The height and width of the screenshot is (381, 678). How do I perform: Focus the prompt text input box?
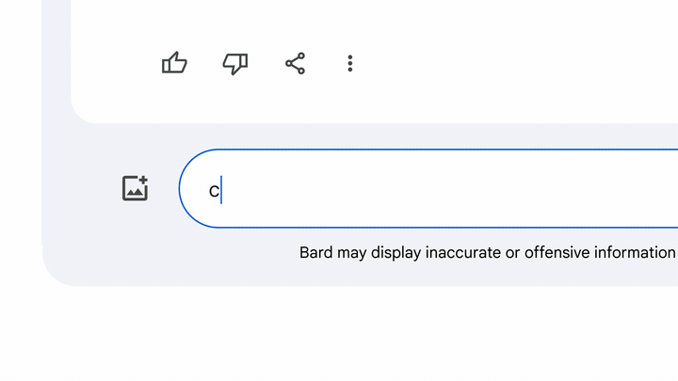pyautogui.click(x=428, y=188)
